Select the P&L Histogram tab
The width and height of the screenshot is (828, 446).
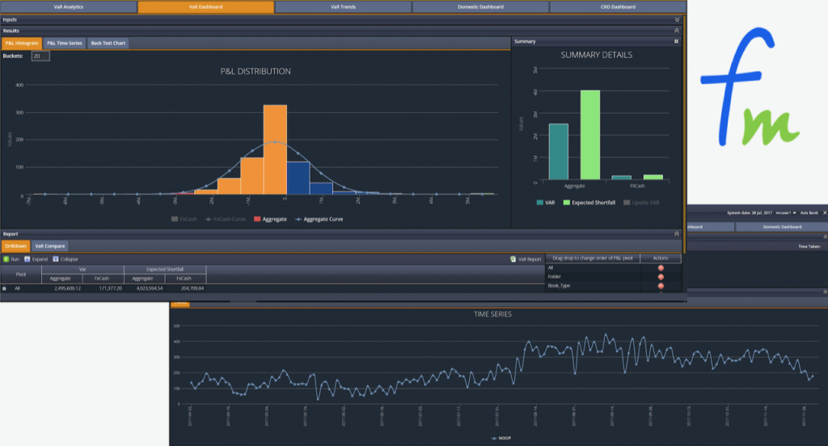coord(22,44)
